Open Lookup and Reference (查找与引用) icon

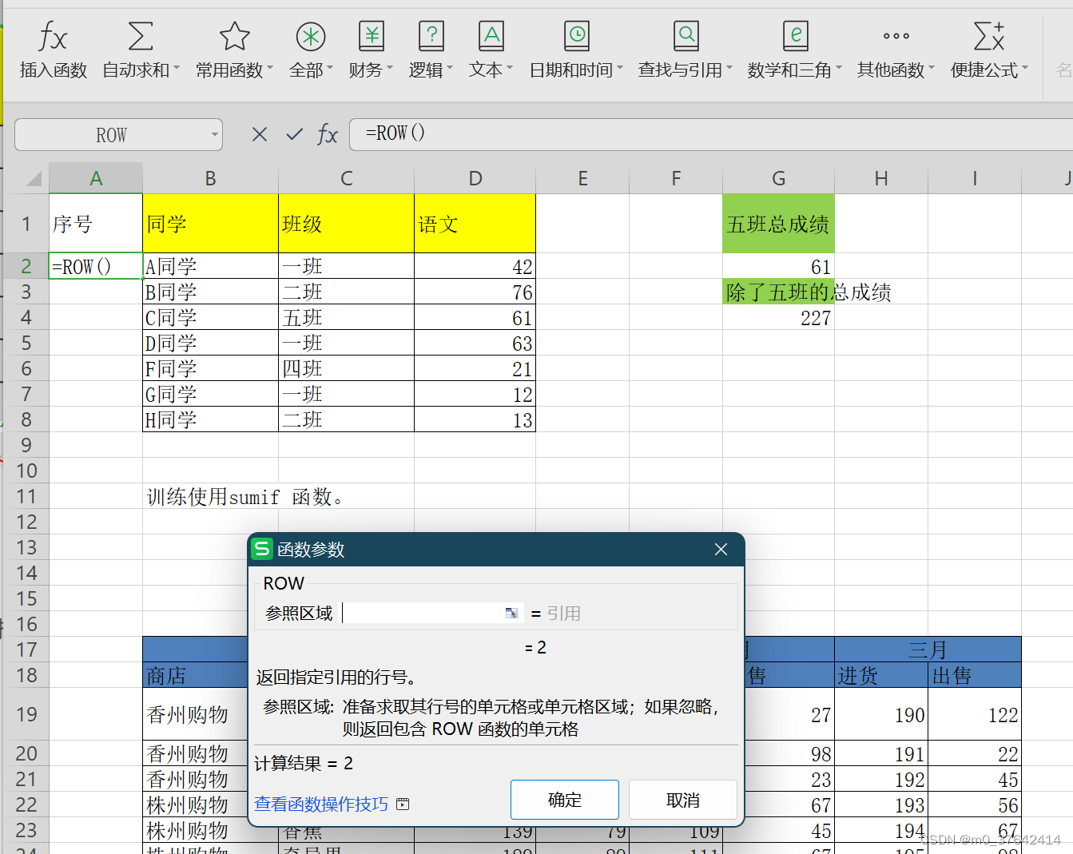(x=686, y=37)
